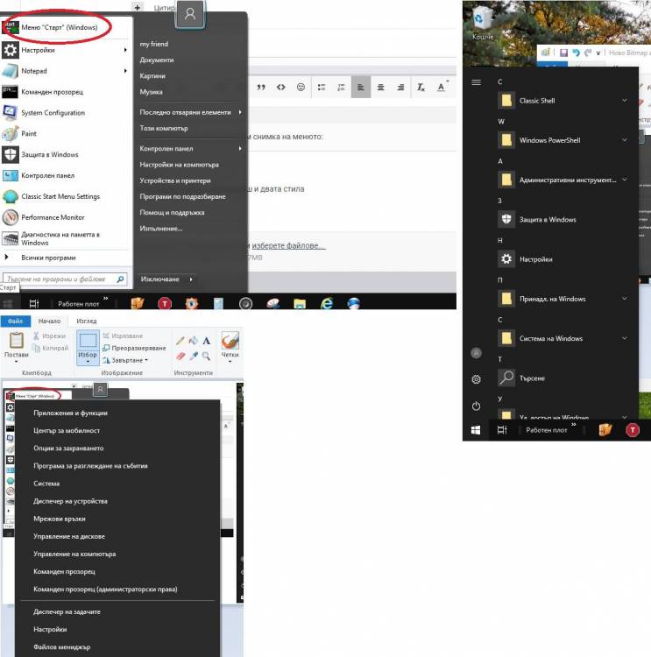The image size is (651, 657).
Task: Expand Система на Windows folder chevron
Action: point(625,338)
